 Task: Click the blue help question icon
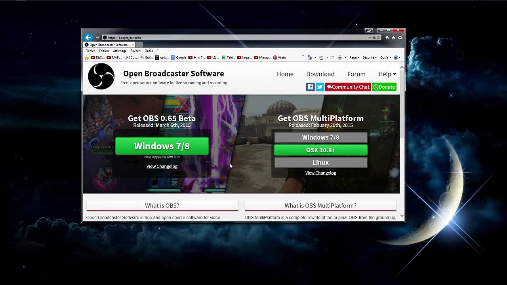pos(395,57)
